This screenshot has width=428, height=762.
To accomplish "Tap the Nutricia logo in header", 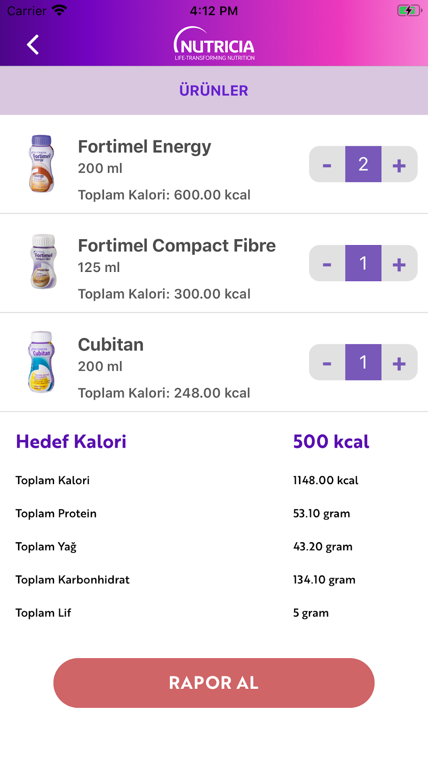I will 214,44.
